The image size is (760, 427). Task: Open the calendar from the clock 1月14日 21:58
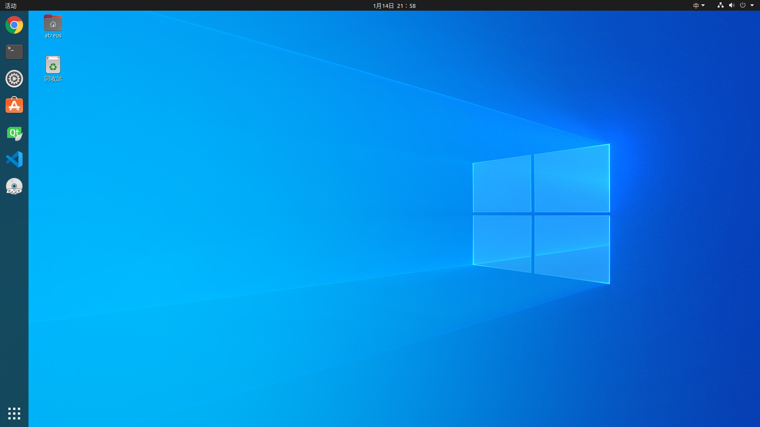pos(394,6)
